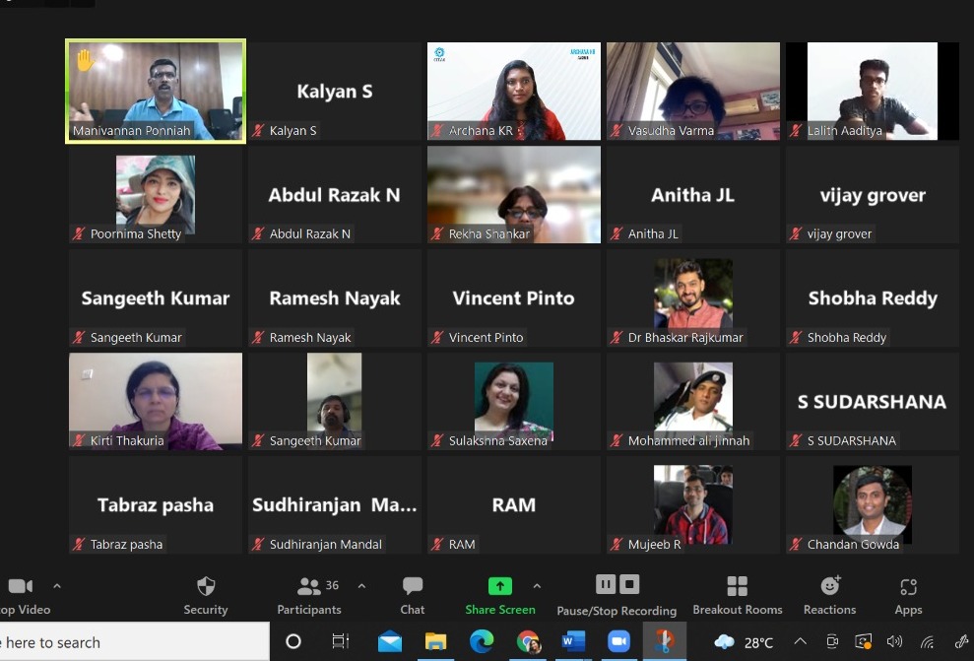Click the Wi-Fi network tray icon

[x=928, y=641]
